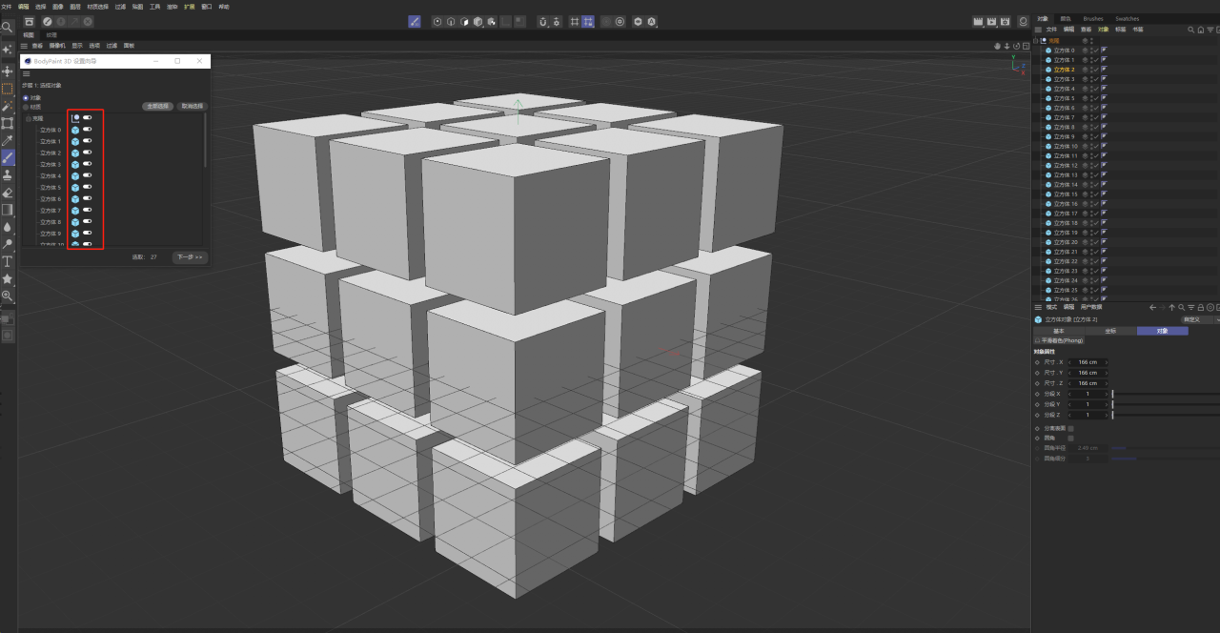
Task: Click the active brush icon in the top toolbar
Action: click(x=414, y=21)
